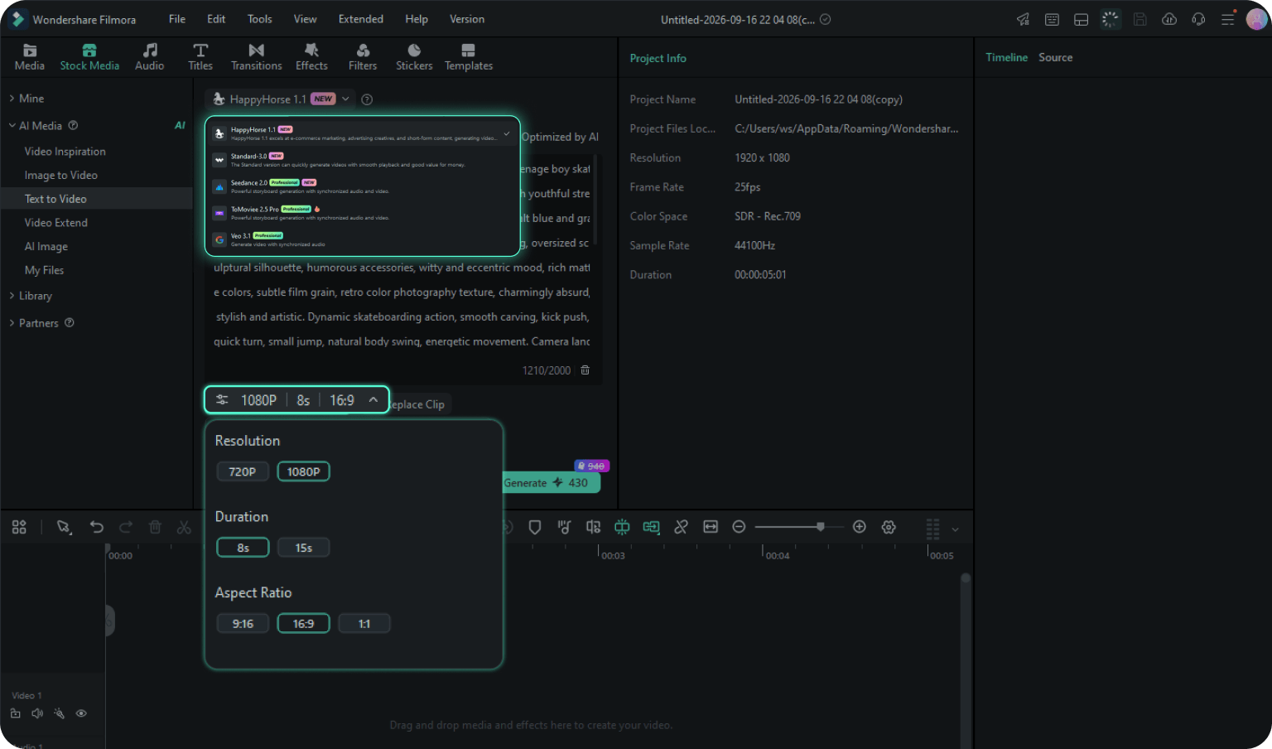Mute the Video 1 track speaker
Viewport: 1272px width, 749px height.
tap(37, 713)
